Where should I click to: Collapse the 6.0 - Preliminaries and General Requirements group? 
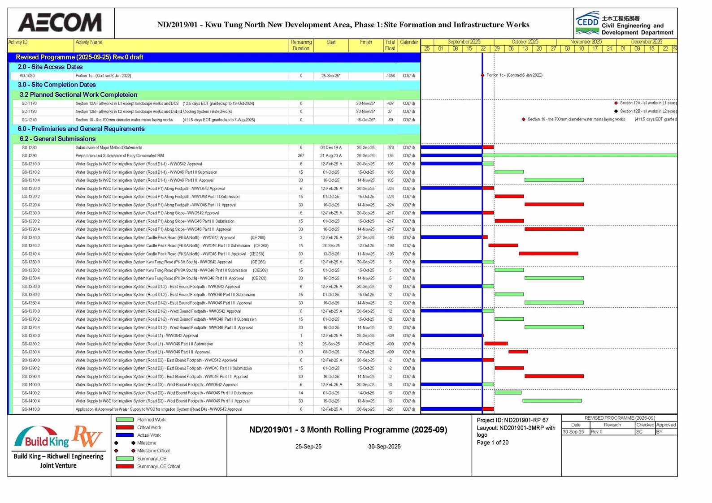[81, 129]
